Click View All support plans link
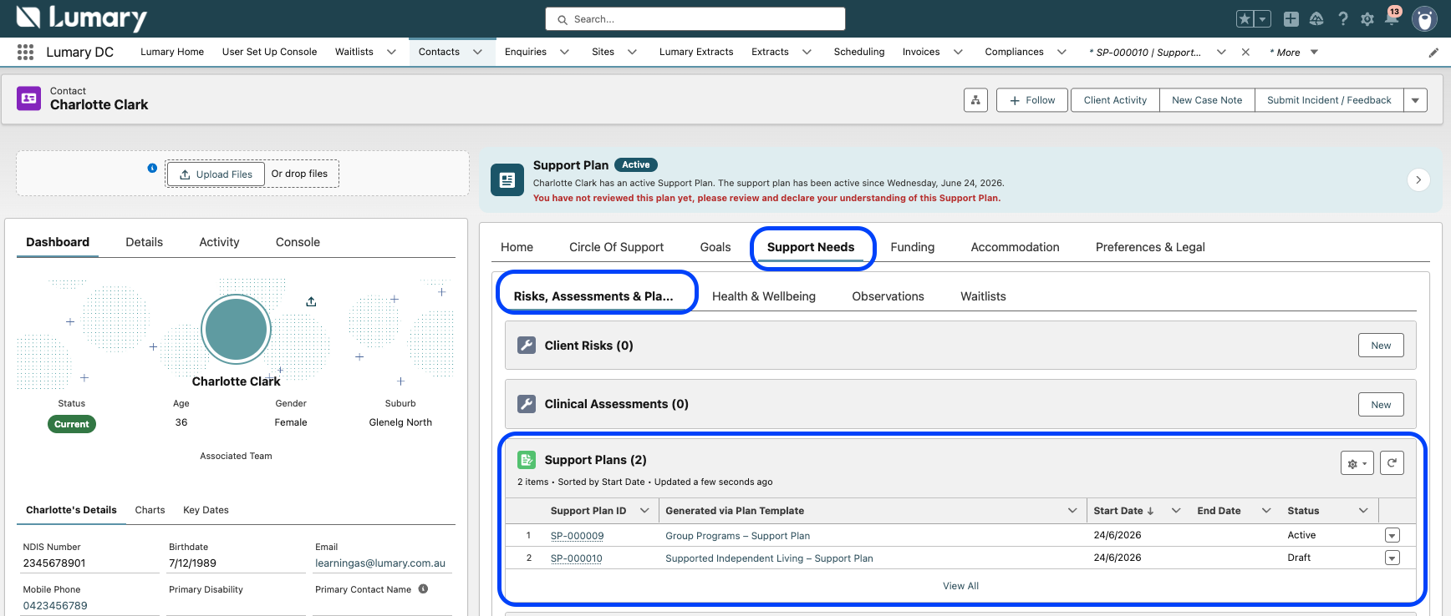The image size is (1451, 616). [x=960, y=586]
